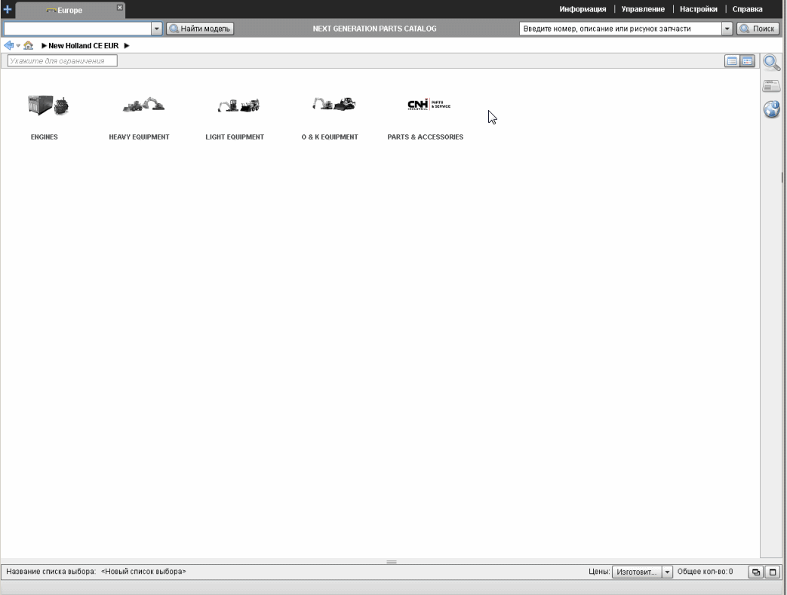Open the CNH PARTS & ACCESSORIES icon

pyautogui.click(x=429, y=105)
